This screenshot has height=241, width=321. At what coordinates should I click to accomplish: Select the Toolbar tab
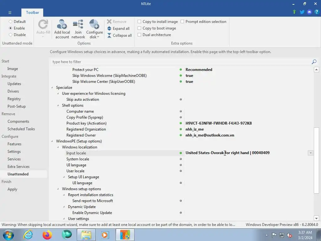[32, 13]
